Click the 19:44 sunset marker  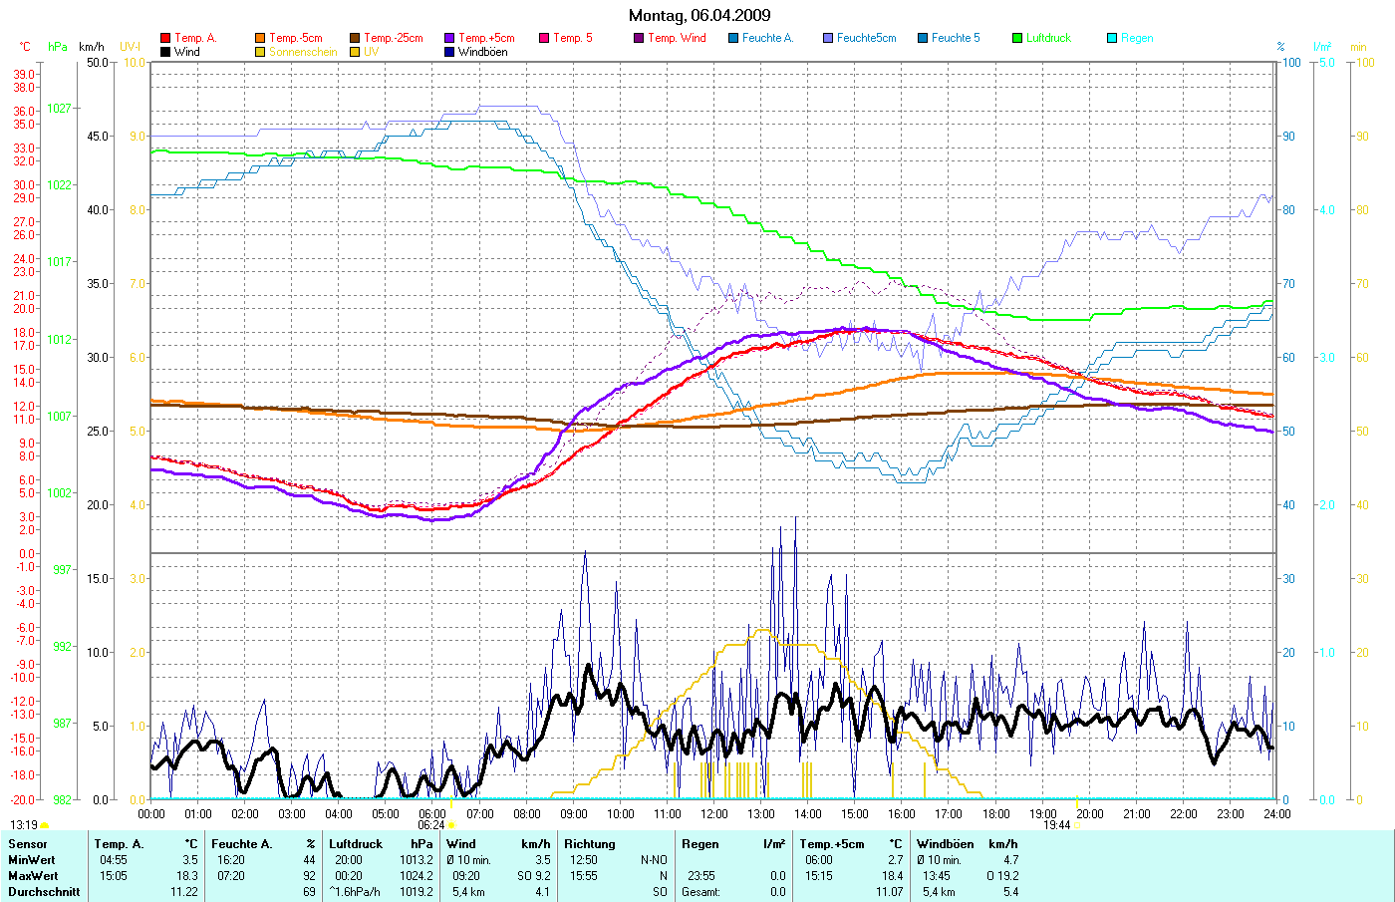(1056, 825)
